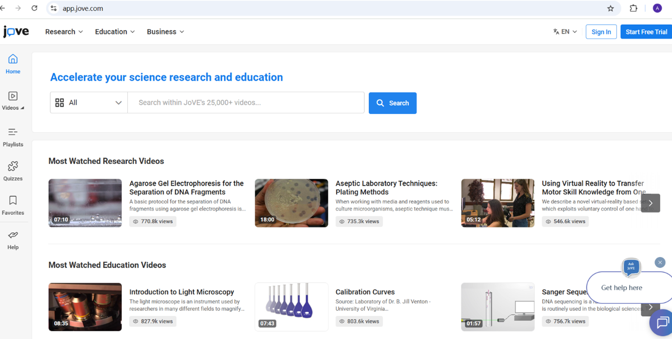
Task: Open Favorites bookmark icon
Action: click(13, 200)
